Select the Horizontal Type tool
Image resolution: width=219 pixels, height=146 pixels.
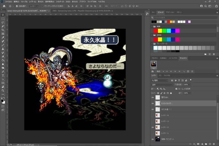(x=3, y=75)
